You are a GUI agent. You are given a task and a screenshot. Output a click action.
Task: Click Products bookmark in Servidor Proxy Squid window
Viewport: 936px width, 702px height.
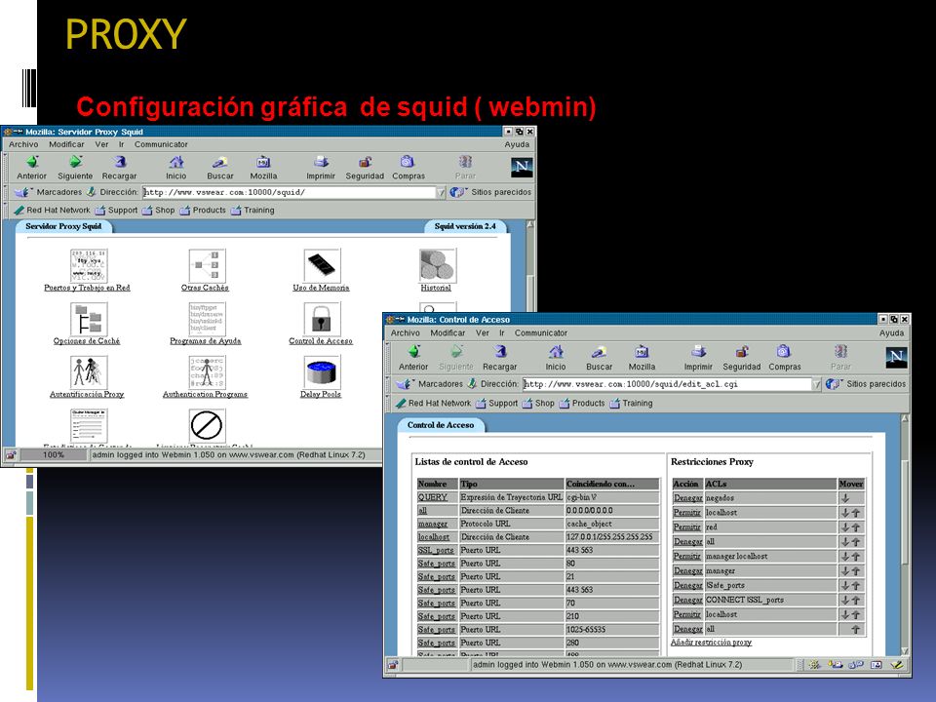click(203, 211)
